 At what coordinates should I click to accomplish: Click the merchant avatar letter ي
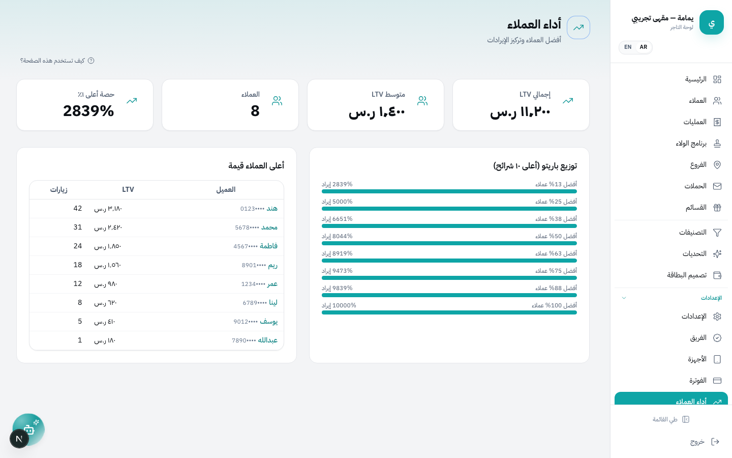[712, 22]
